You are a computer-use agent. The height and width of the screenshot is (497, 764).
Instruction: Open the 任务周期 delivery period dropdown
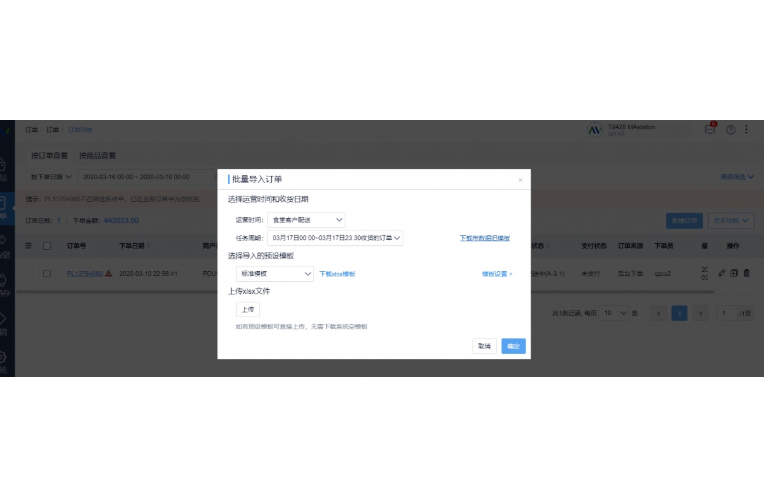(335, 238)
